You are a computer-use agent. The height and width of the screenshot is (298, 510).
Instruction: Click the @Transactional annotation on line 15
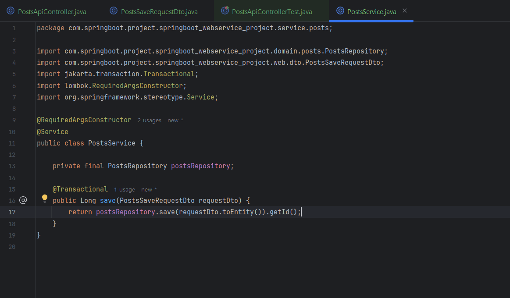80,189
